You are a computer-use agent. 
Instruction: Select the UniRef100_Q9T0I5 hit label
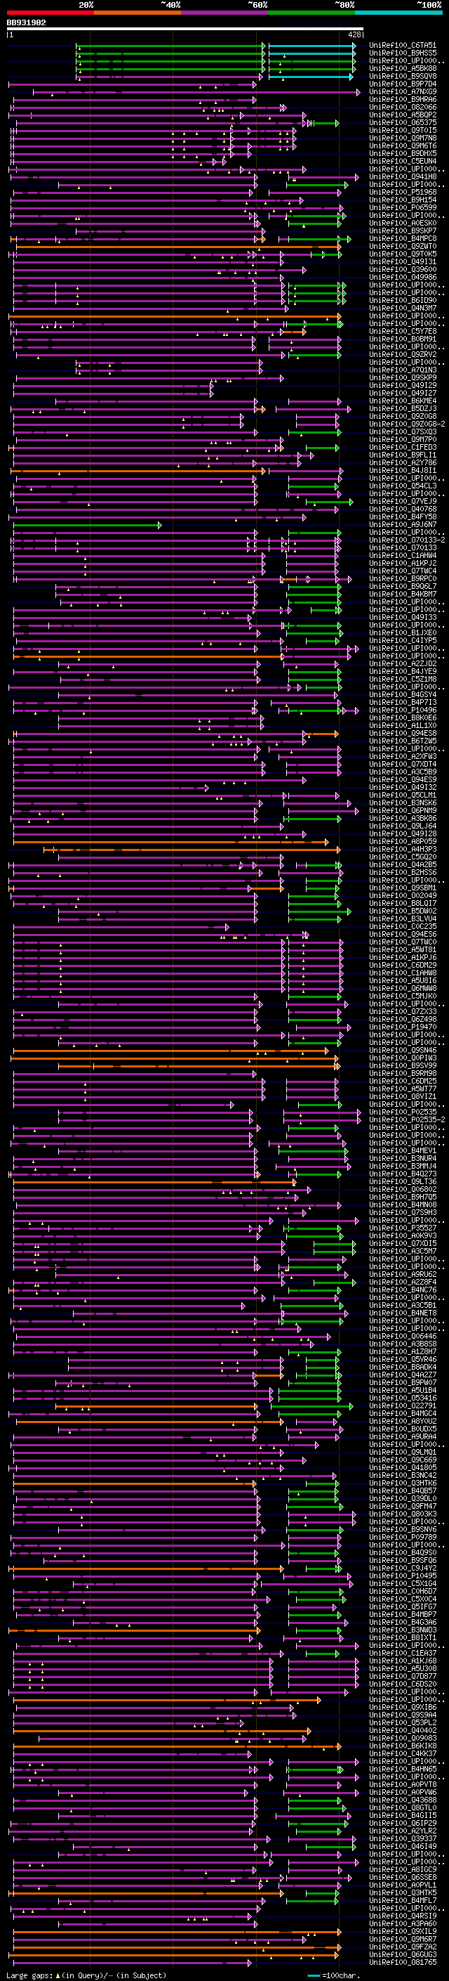point(403,131)
